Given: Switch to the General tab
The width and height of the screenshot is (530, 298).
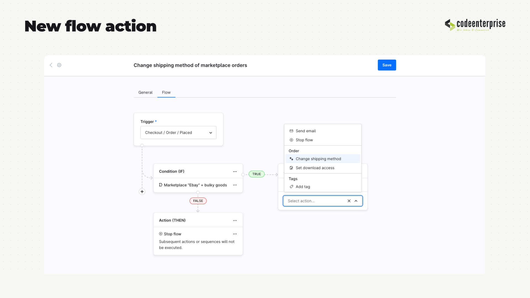Looking at the screenshot, I should (x=145, y=92).
